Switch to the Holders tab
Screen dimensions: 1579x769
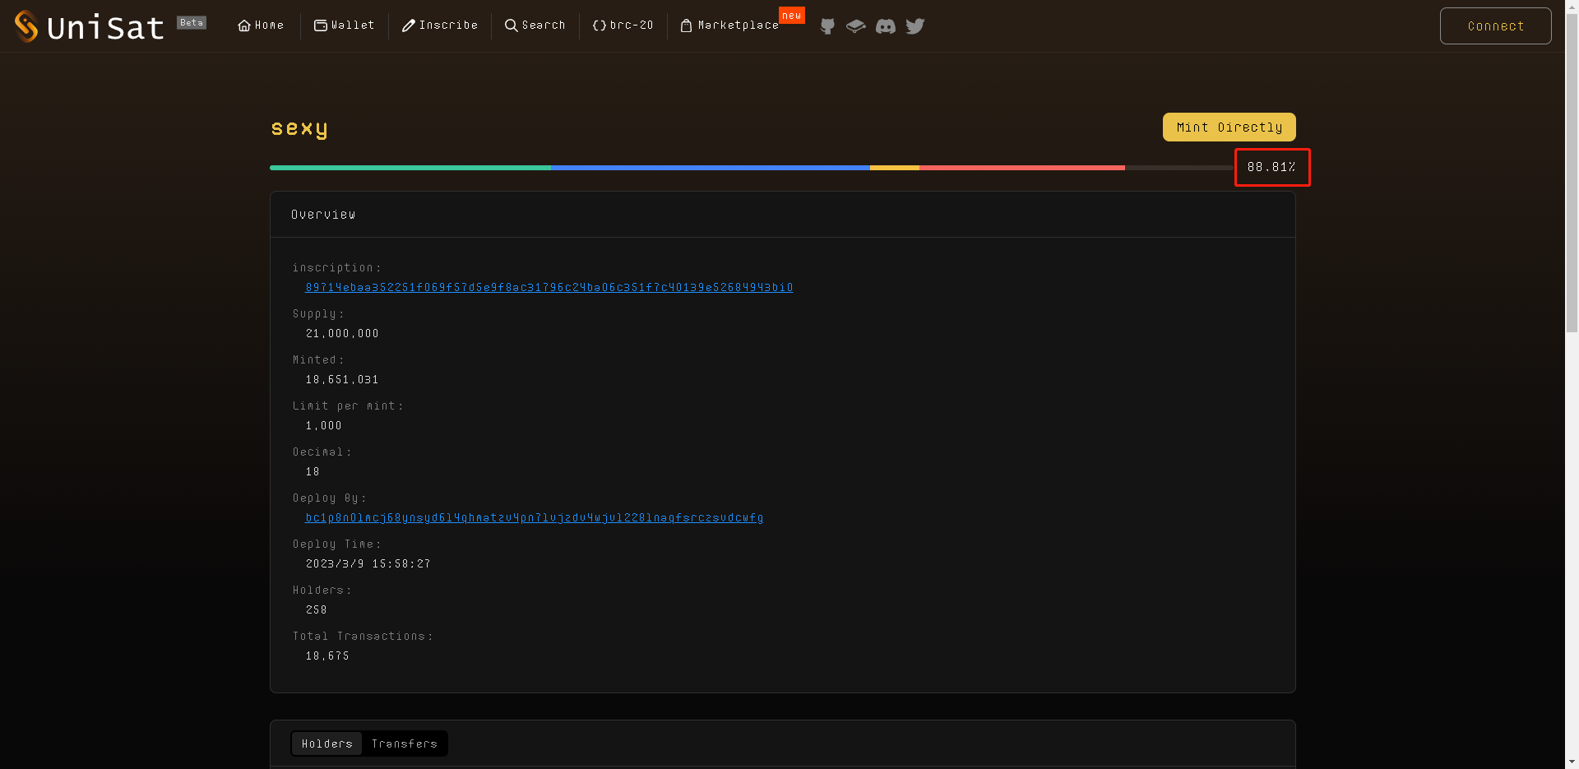coord(326,744)
